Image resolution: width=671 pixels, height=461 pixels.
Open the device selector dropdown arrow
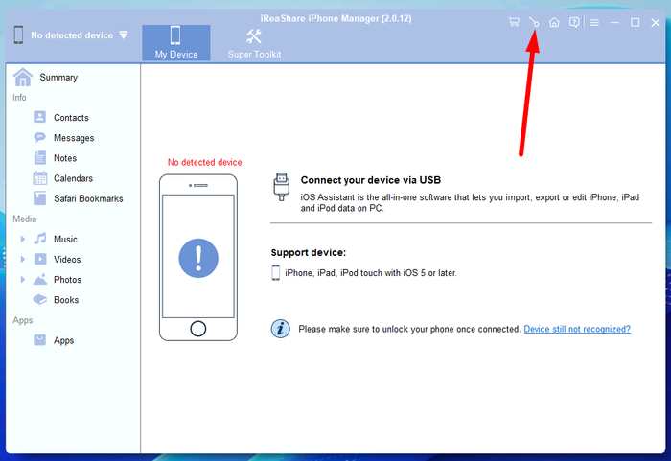tap(124, 35)
